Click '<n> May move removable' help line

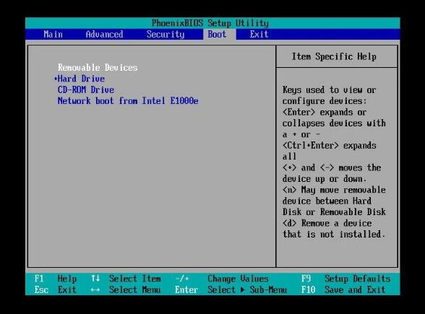[x=334, y=190]
